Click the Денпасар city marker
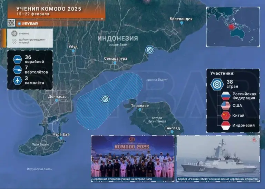 57,101
